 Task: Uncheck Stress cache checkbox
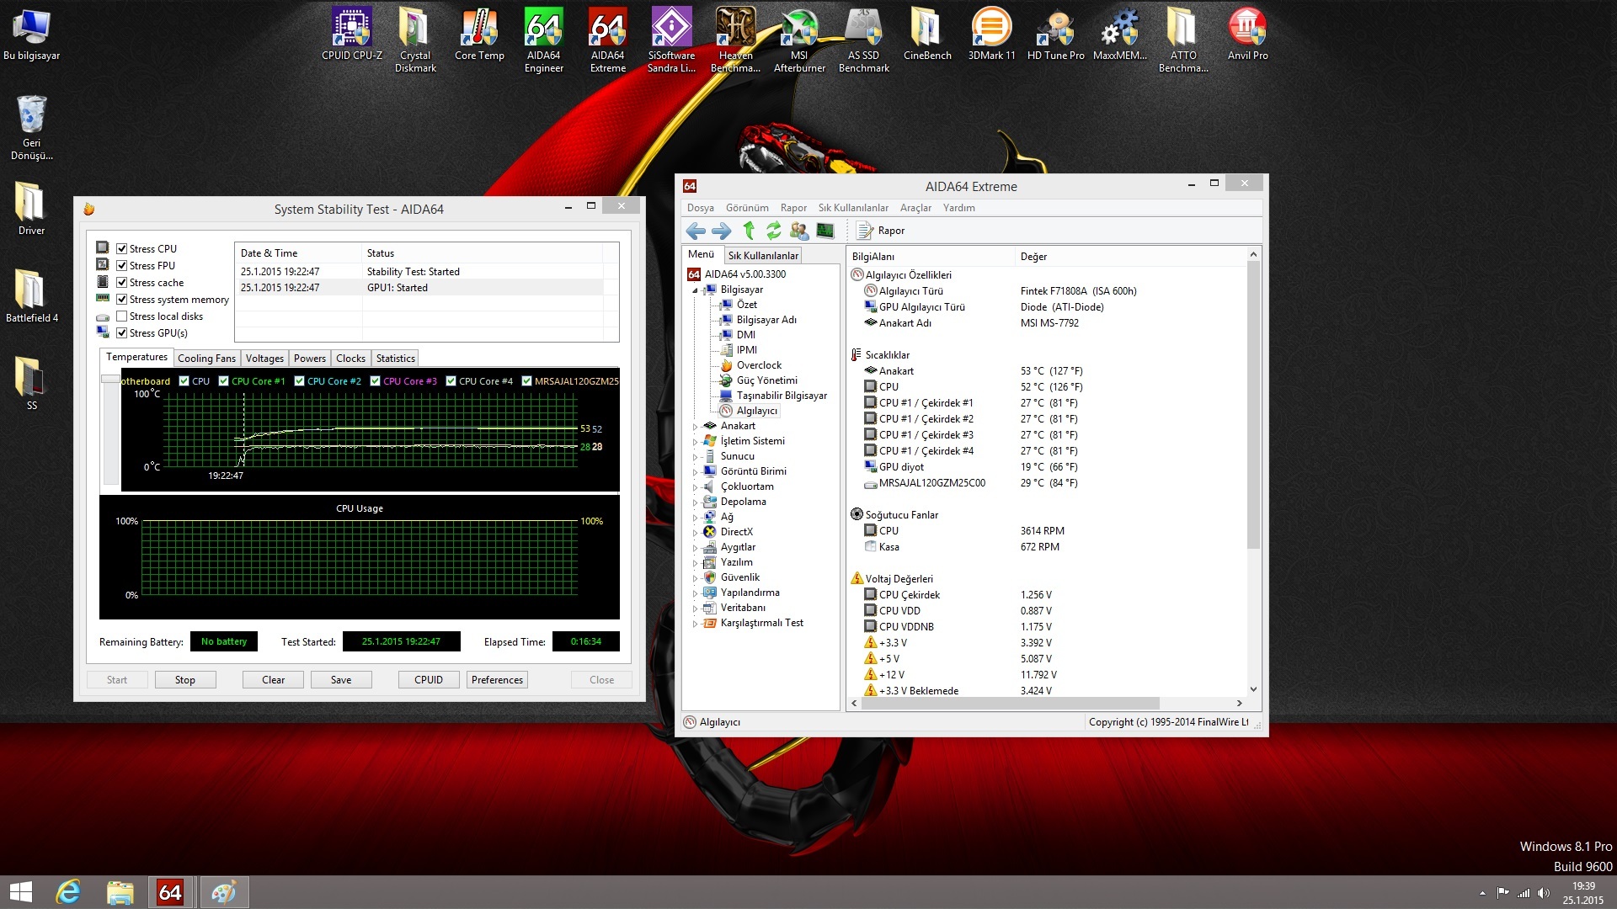click(x=121, y=283)
